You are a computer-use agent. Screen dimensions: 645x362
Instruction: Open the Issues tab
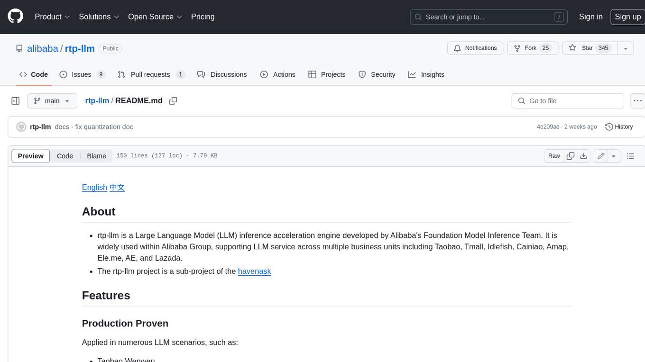point(82,74)
